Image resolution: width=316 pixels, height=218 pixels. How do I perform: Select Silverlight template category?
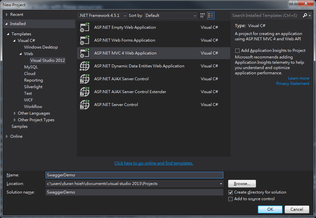tap(33, 87)
